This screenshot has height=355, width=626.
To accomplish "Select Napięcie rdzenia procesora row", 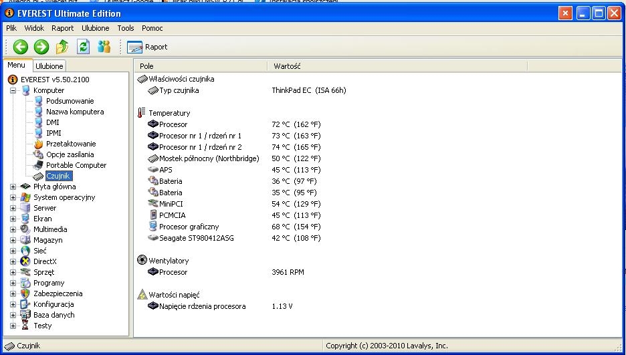I will point(221,306).
